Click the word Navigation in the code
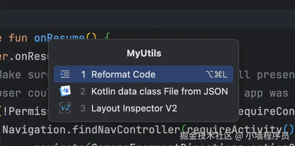Viewport: 295px width, 146px height. pyautogui.click(x=33, y=129)
